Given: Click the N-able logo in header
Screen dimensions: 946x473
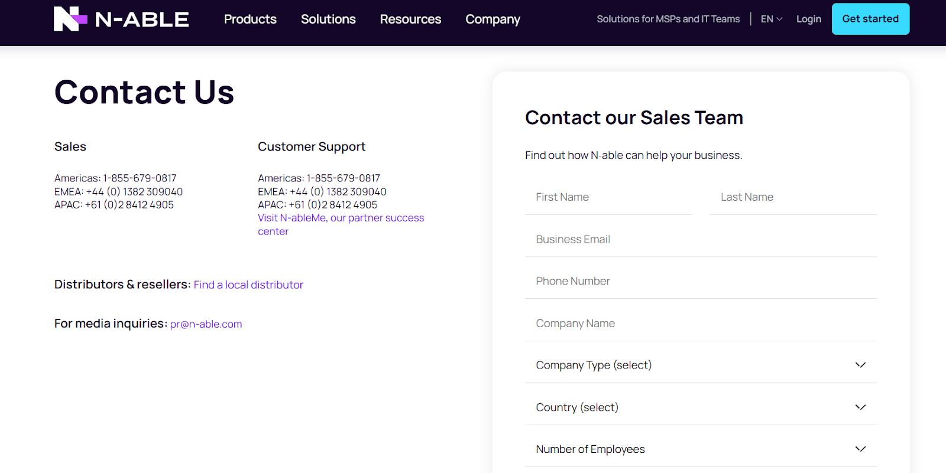Looking at the screenshot, I should [121, 19].
